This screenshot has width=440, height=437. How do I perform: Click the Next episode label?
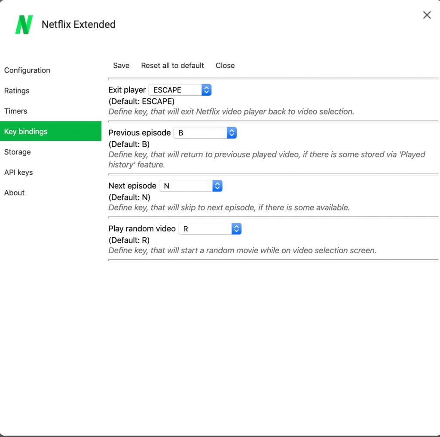(x=132, y=186)
